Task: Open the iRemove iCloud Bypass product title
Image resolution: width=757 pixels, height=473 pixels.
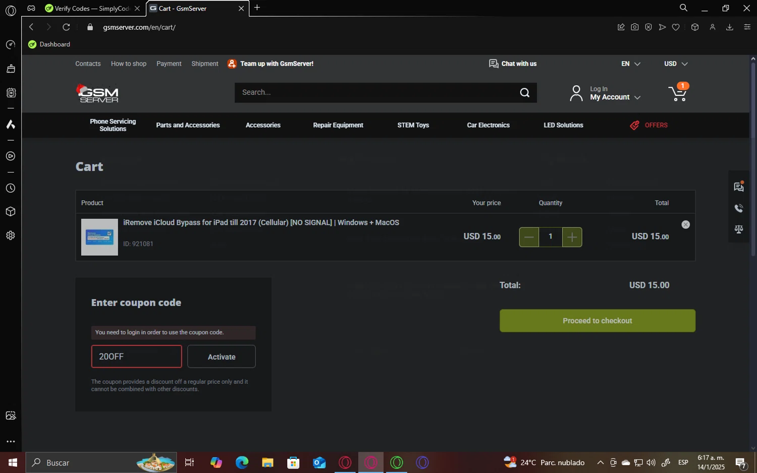Action: [x=261, y=222]
